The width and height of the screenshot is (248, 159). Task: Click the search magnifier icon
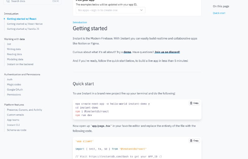(8, 2)
